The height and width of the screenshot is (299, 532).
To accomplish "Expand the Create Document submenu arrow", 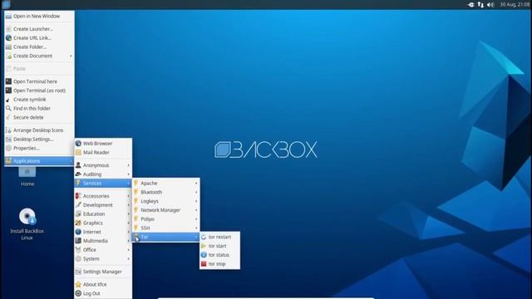I will 71,56.
